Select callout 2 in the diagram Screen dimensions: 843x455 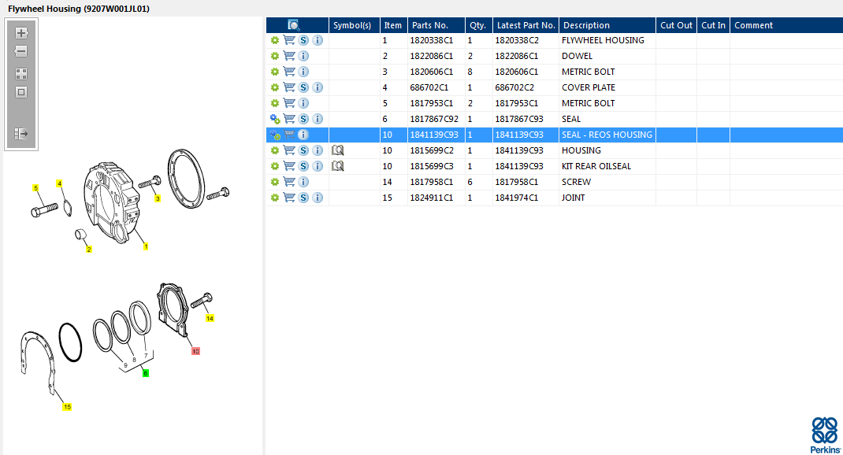tap(89, 250)
